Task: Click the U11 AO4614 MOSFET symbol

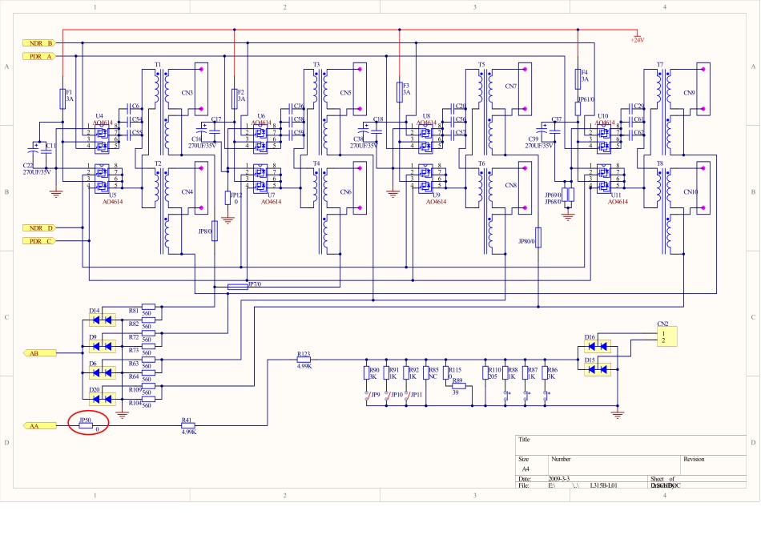Action: [606, 176]
